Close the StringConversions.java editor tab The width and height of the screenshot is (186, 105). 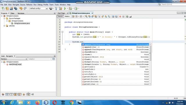92,13
